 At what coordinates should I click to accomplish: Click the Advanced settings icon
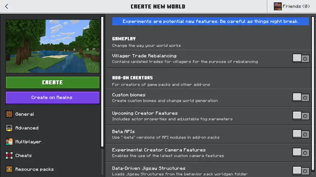tap(9, 128)
